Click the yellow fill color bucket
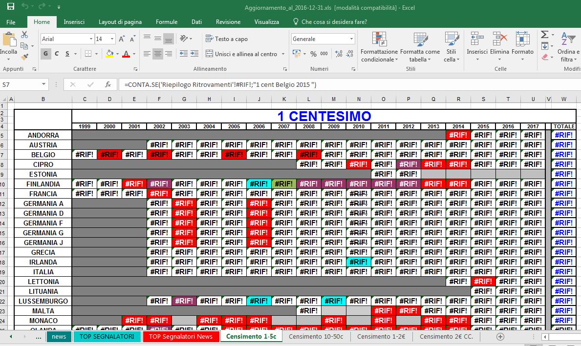Viewport: 581px width, 346px height. pos(109,54)
